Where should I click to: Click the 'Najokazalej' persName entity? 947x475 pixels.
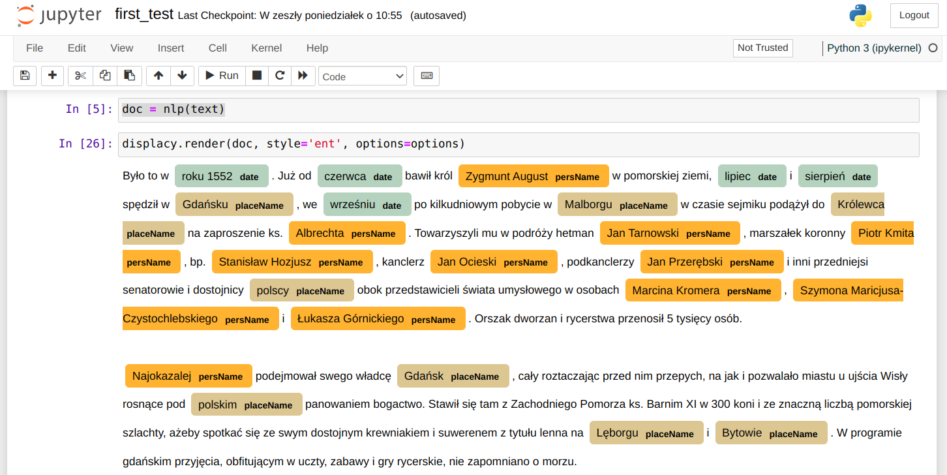point(188,376)
